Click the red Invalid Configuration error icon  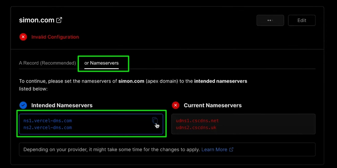(23, 37)
